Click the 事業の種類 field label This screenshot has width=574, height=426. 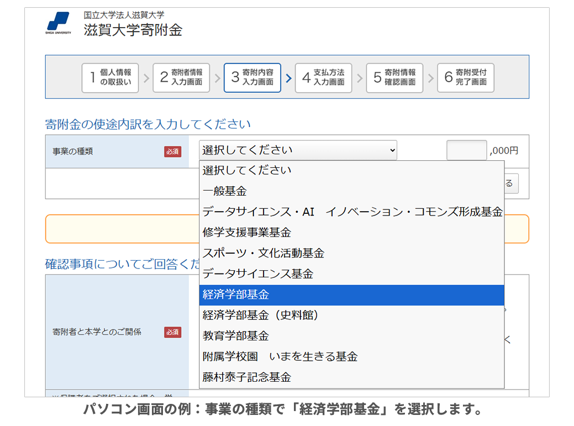pyautogui.click(x=72, y=151)
